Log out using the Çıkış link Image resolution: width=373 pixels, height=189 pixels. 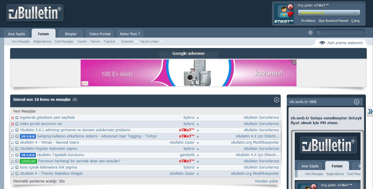pos(355,21)
